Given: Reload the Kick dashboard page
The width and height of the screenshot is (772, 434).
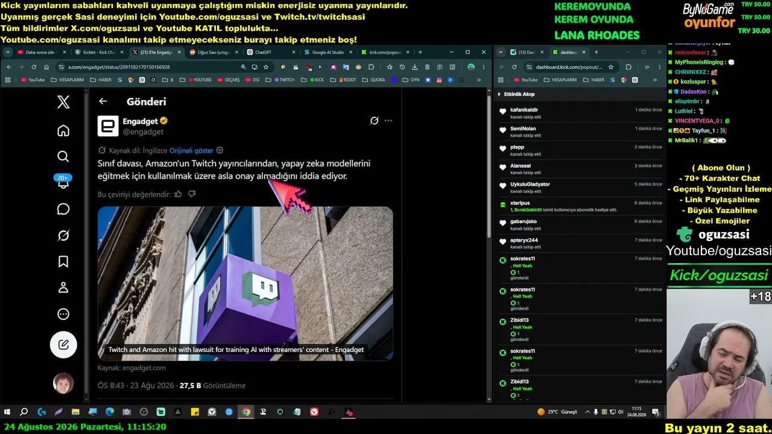Looking at the screenshot, I should (514, 67).
